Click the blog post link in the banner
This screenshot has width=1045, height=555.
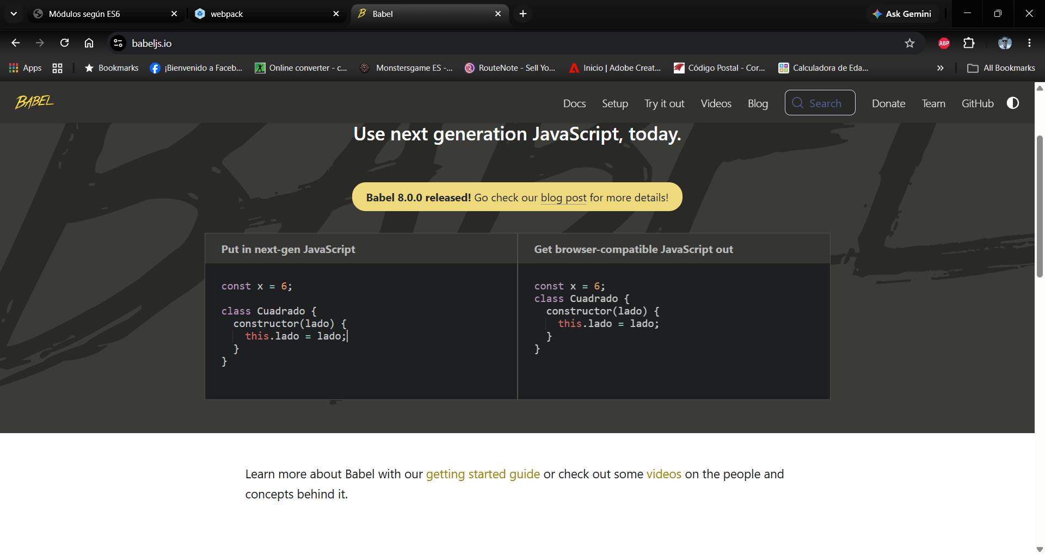click(564, 198)
